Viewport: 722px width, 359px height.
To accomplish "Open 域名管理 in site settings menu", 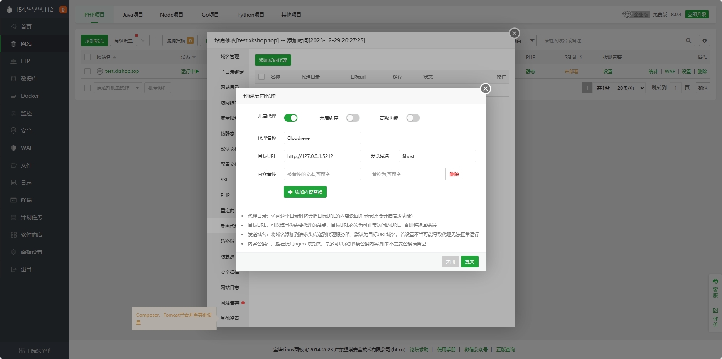I will click(230, 56).
